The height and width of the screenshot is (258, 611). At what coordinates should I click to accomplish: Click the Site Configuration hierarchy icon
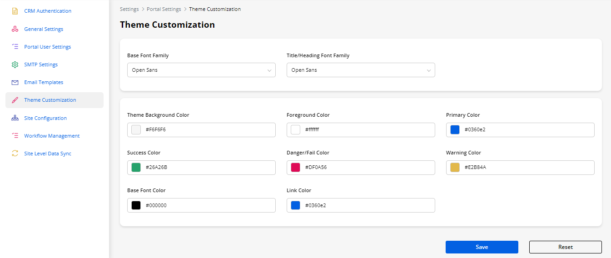point(15,118)
